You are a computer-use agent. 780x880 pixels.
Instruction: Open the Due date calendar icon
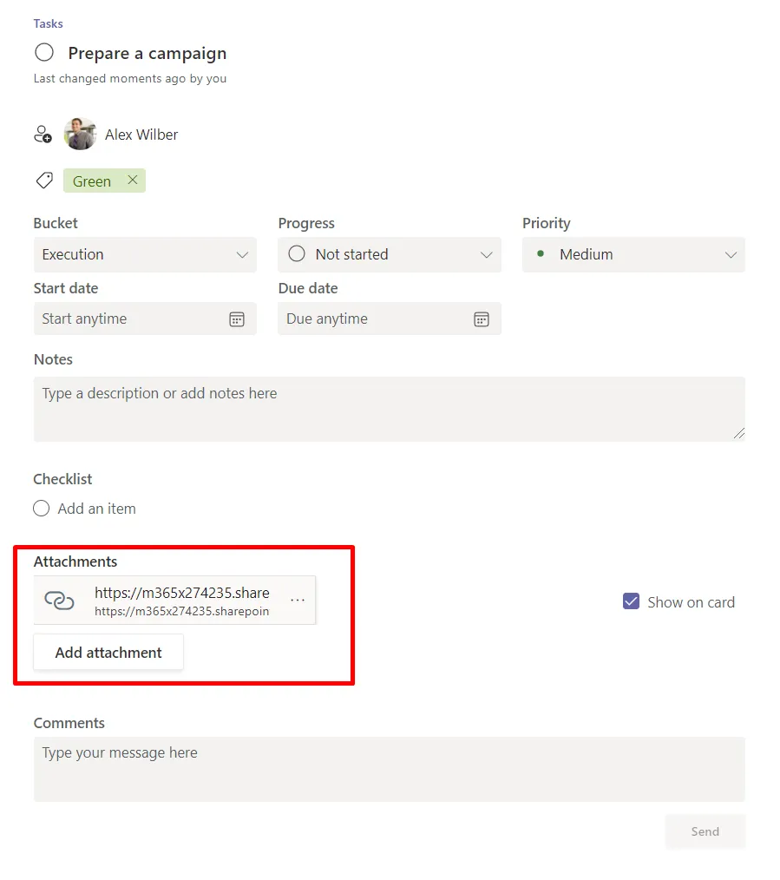pos(482,319)
